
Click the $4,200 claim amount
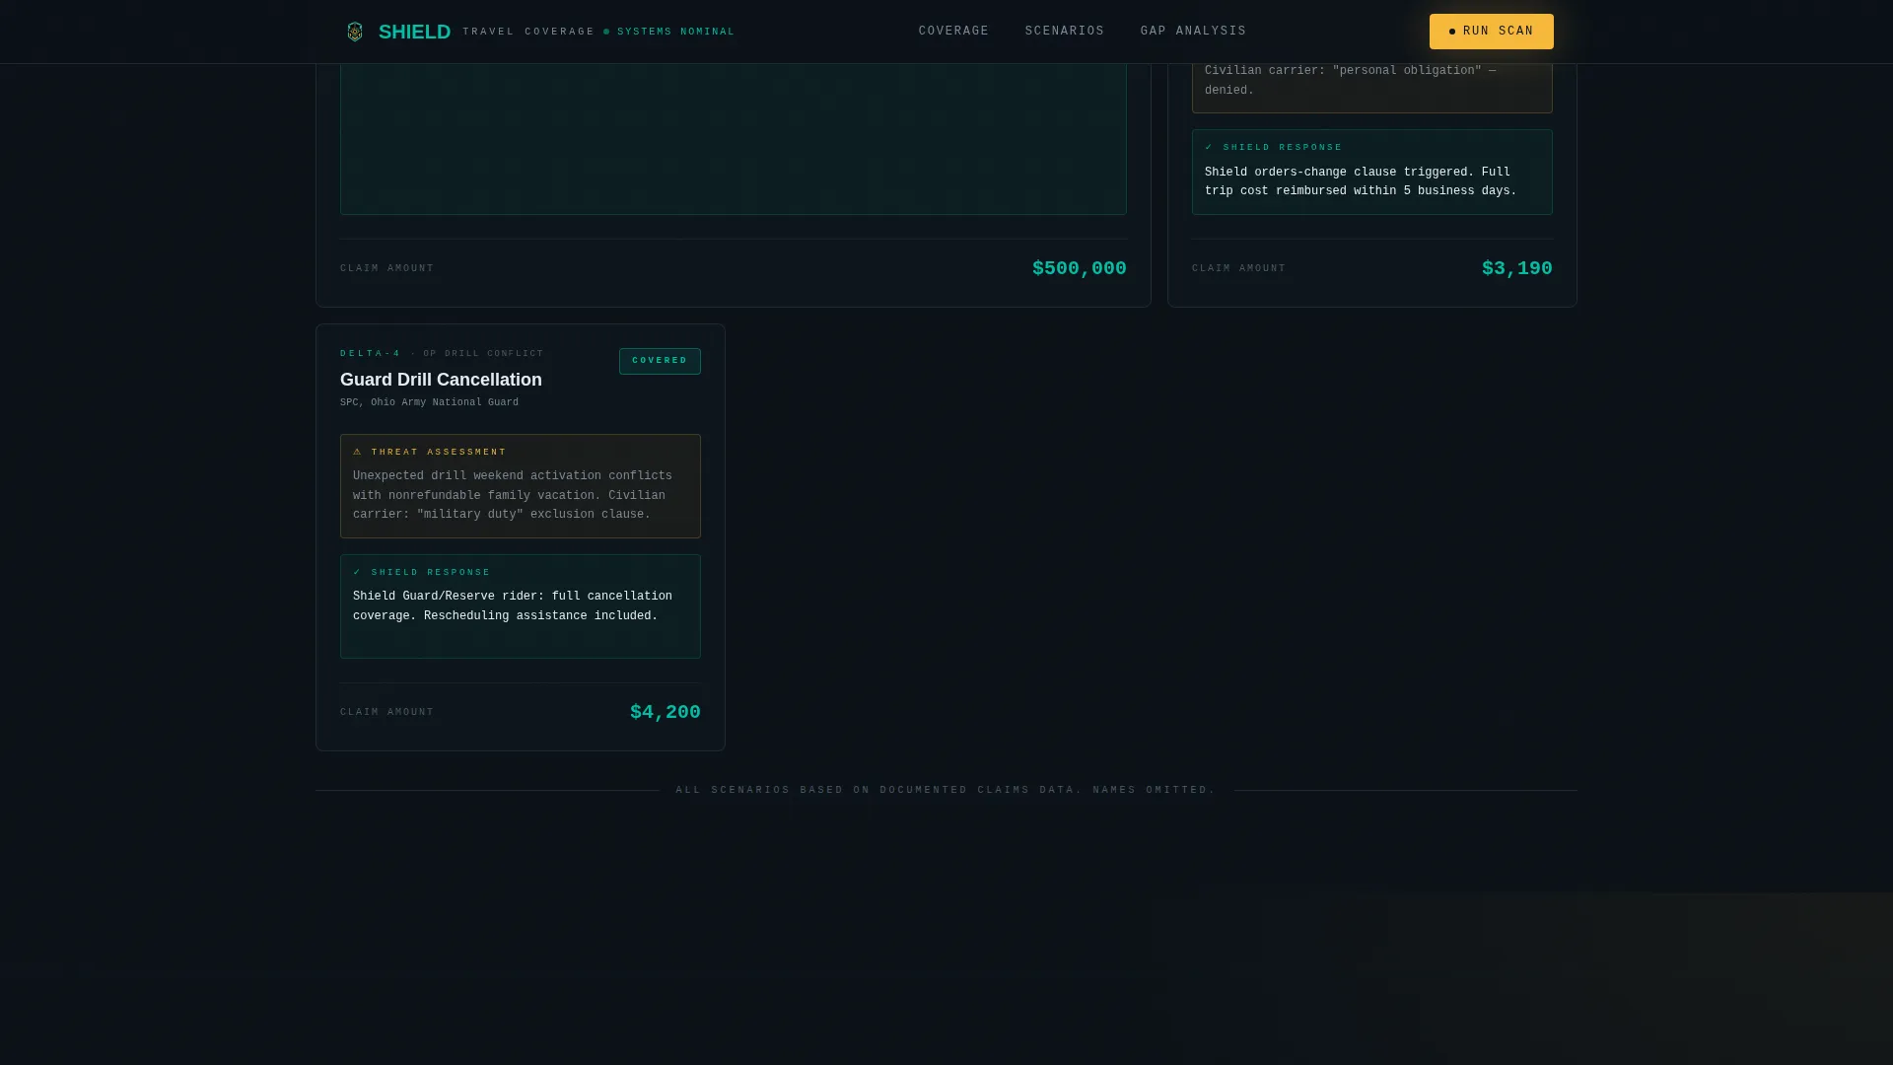(x=666, y=712)
